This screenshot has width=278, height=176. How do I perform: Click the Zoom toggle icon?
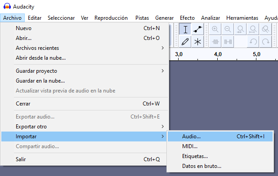pyautogui.click(x=265, y=29)
